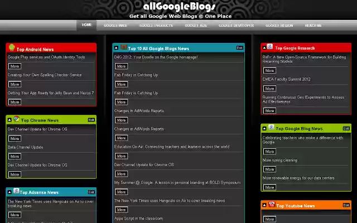Screen dimensions: 357x223
Task: Click More under New York Times in Adsense widget
Action: [15, 215]
